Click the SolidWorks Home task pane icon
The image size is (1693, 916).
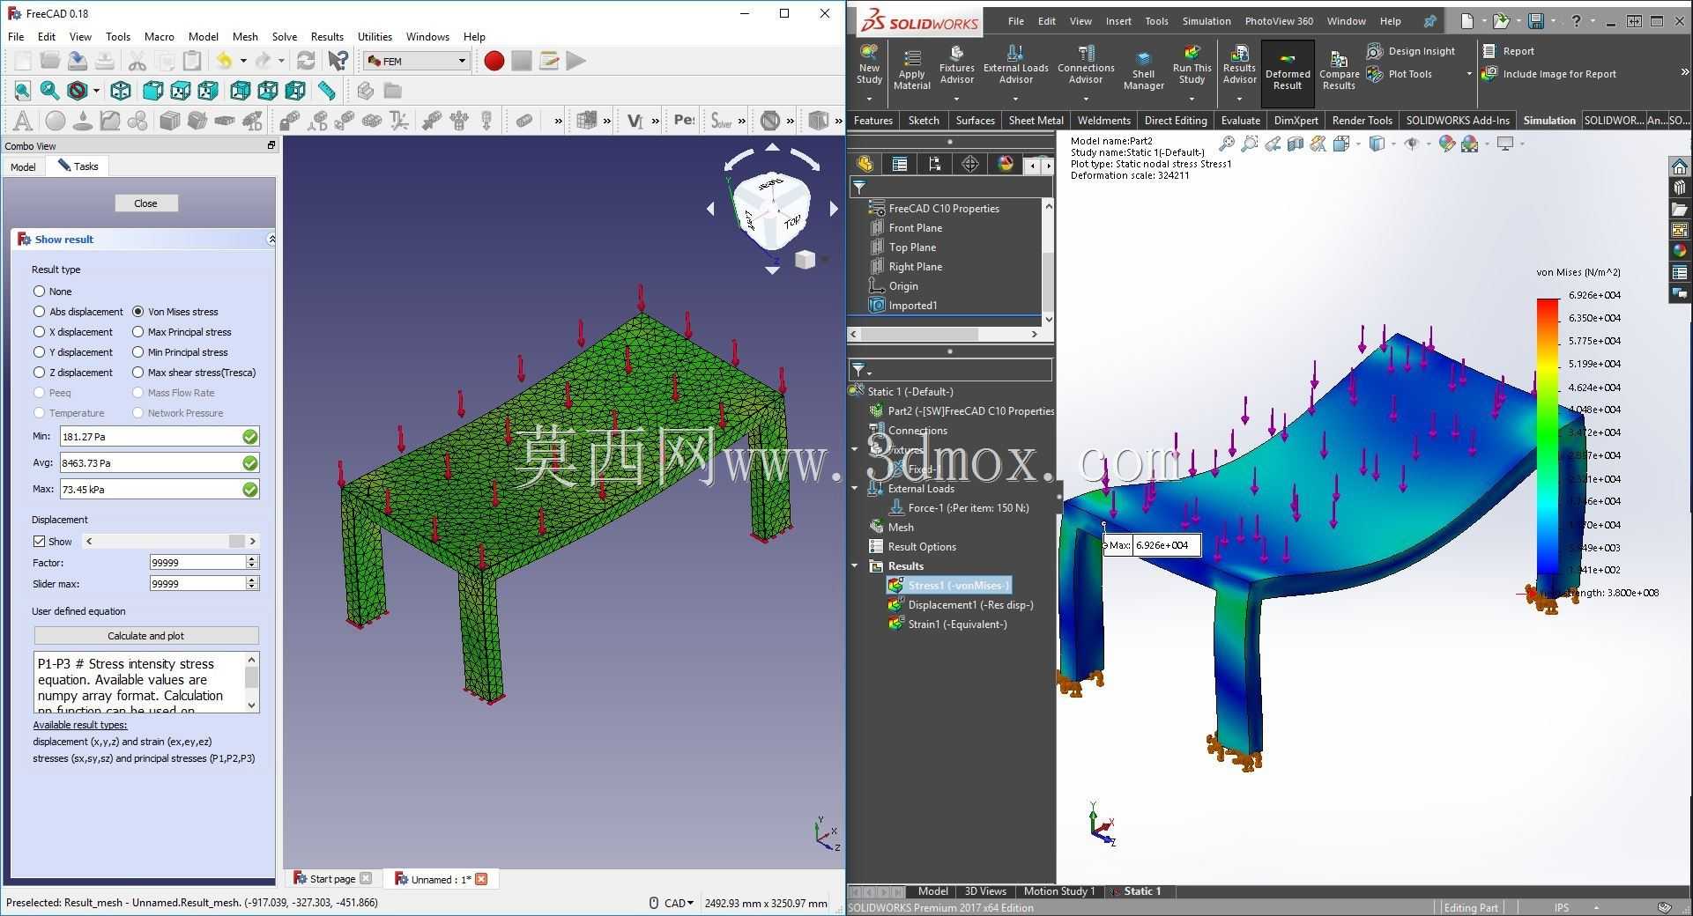click(1680, 166)
